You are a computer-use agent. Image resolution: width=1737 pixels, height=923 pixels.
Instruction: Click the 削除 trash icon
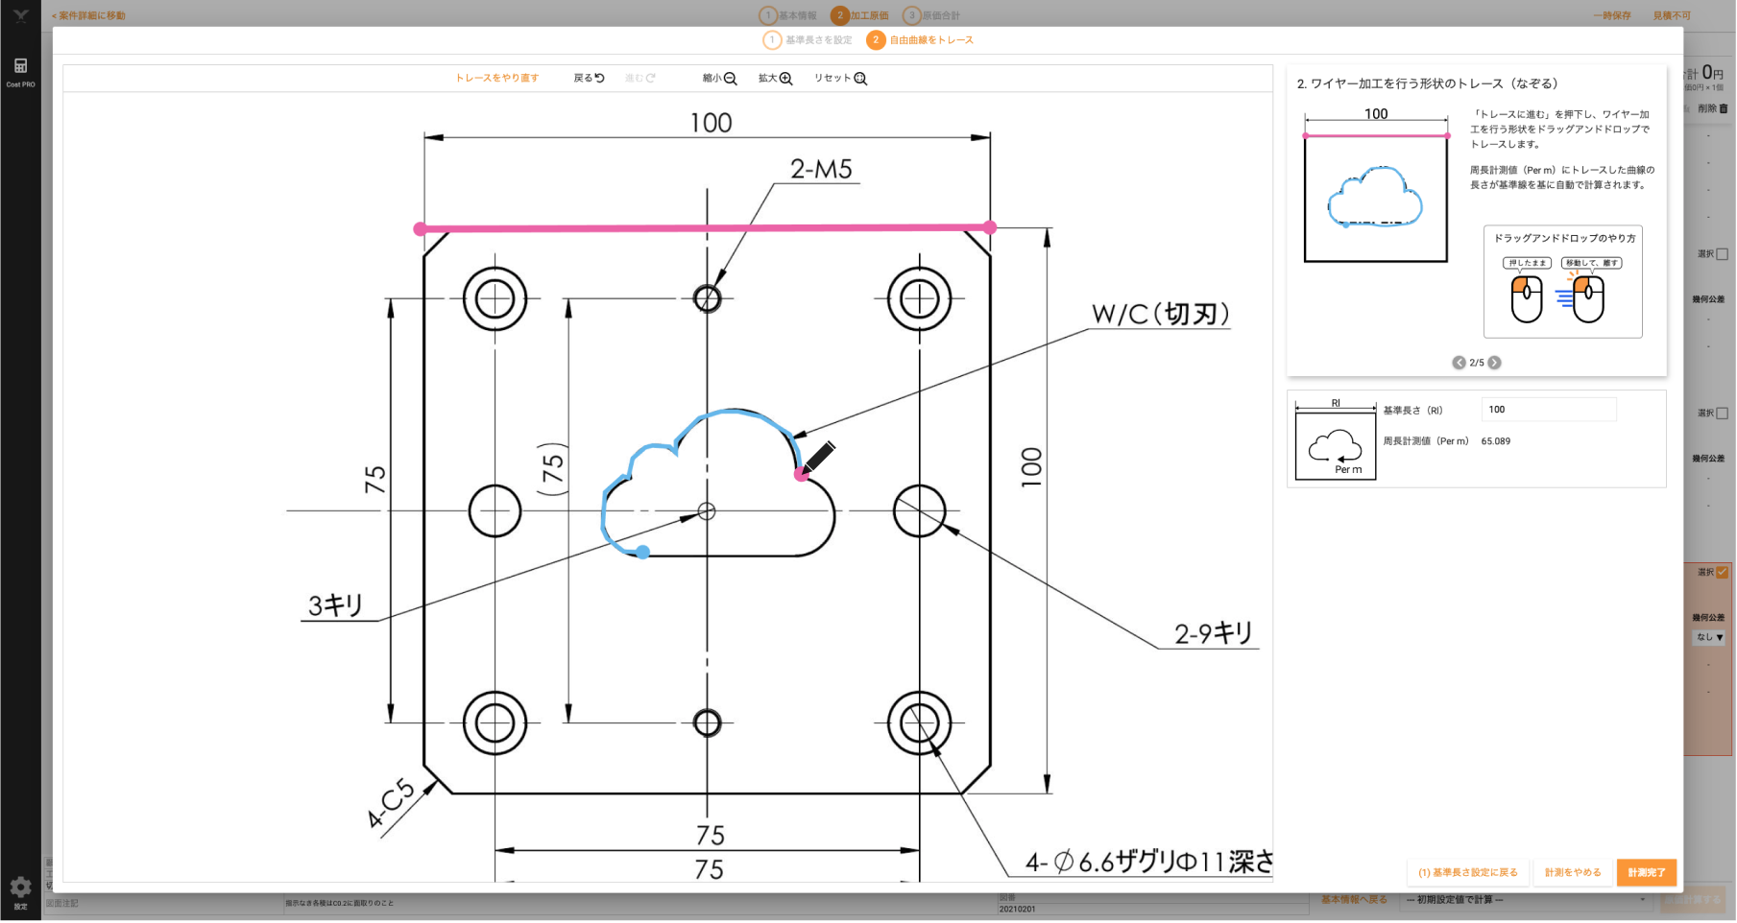coord(1724,108)
